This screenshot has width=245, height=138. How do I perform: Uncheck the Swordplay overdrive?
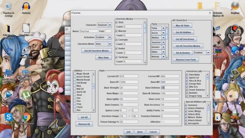click(187, 75)
